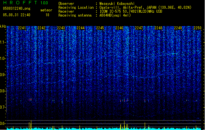Click the HROFFT 1.0.0 program title
This screenshot has height=130, width=205.
point(25,3)
